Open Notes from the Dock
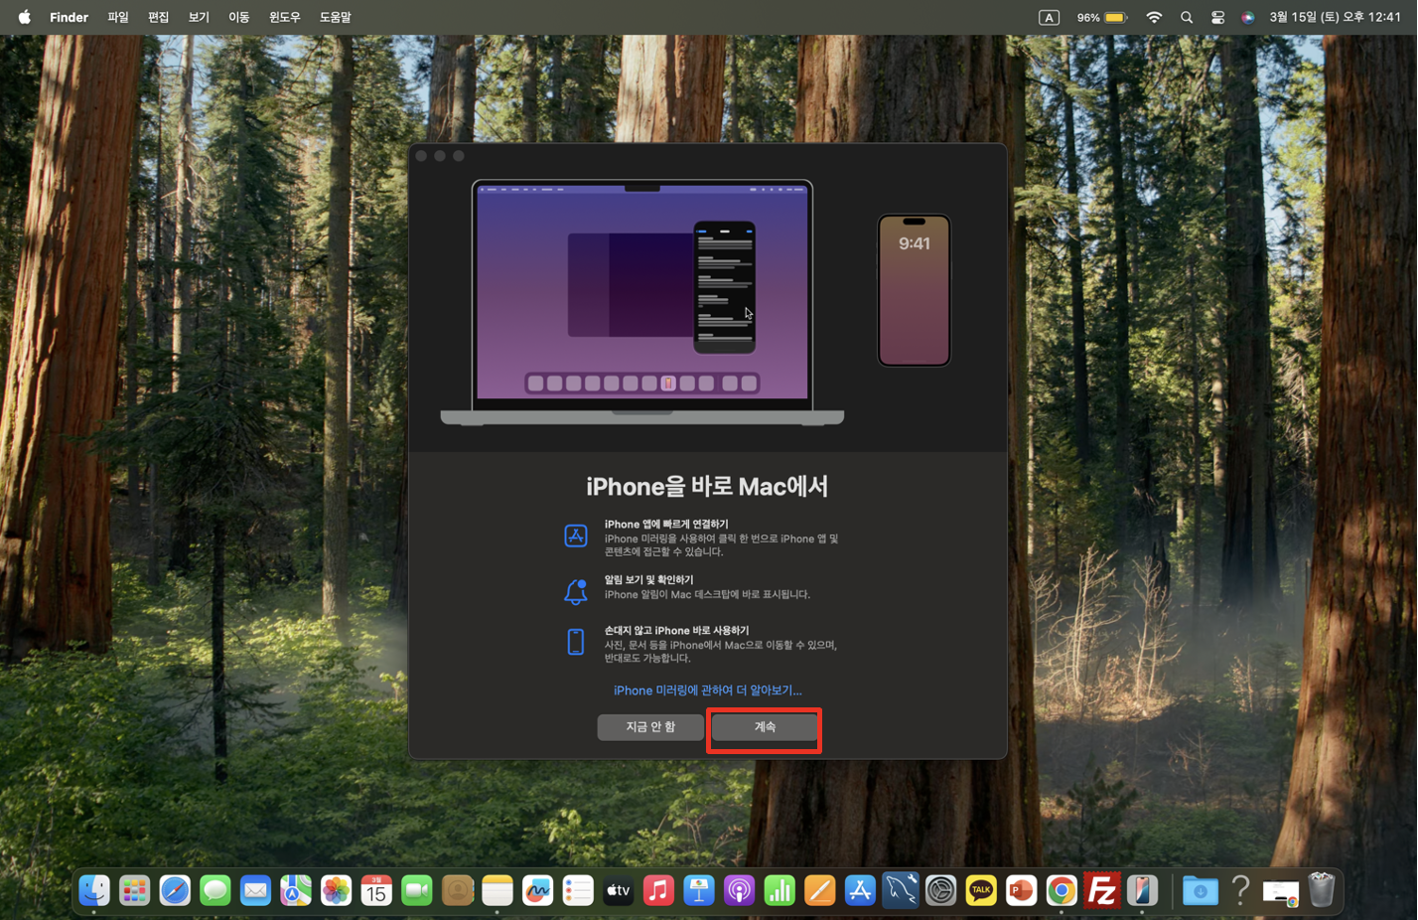The height and width of the screenshot is (920, 1418). [x=497, y=891]
